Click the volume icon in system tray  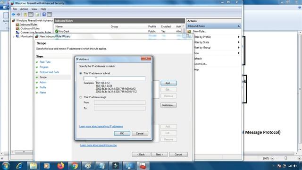(x=295, y=166)
